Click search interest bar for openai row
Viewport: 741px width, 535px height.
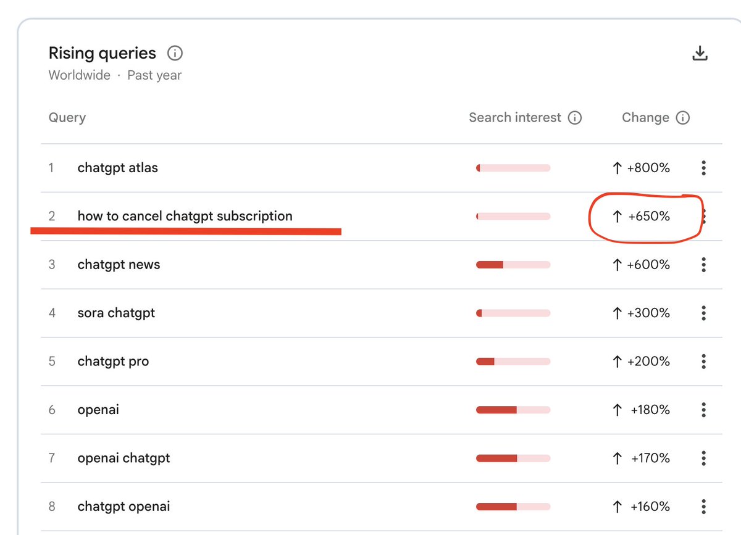click(x=513, y=410)
